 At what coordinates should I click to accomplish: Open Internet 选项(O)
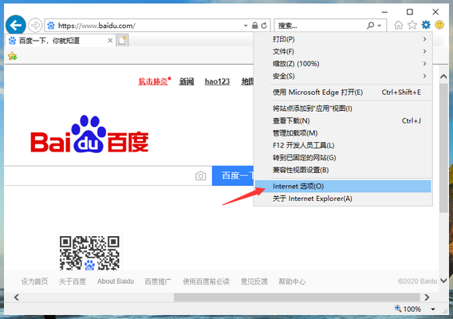(343, 186)
